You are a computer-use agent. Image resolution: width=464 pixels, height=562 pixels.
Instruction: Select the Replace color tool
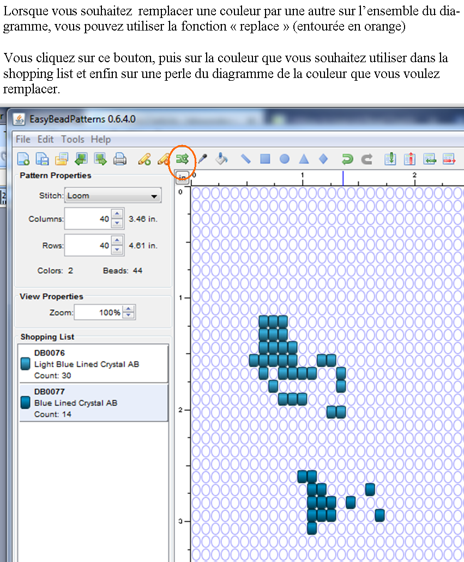point(182,159)
